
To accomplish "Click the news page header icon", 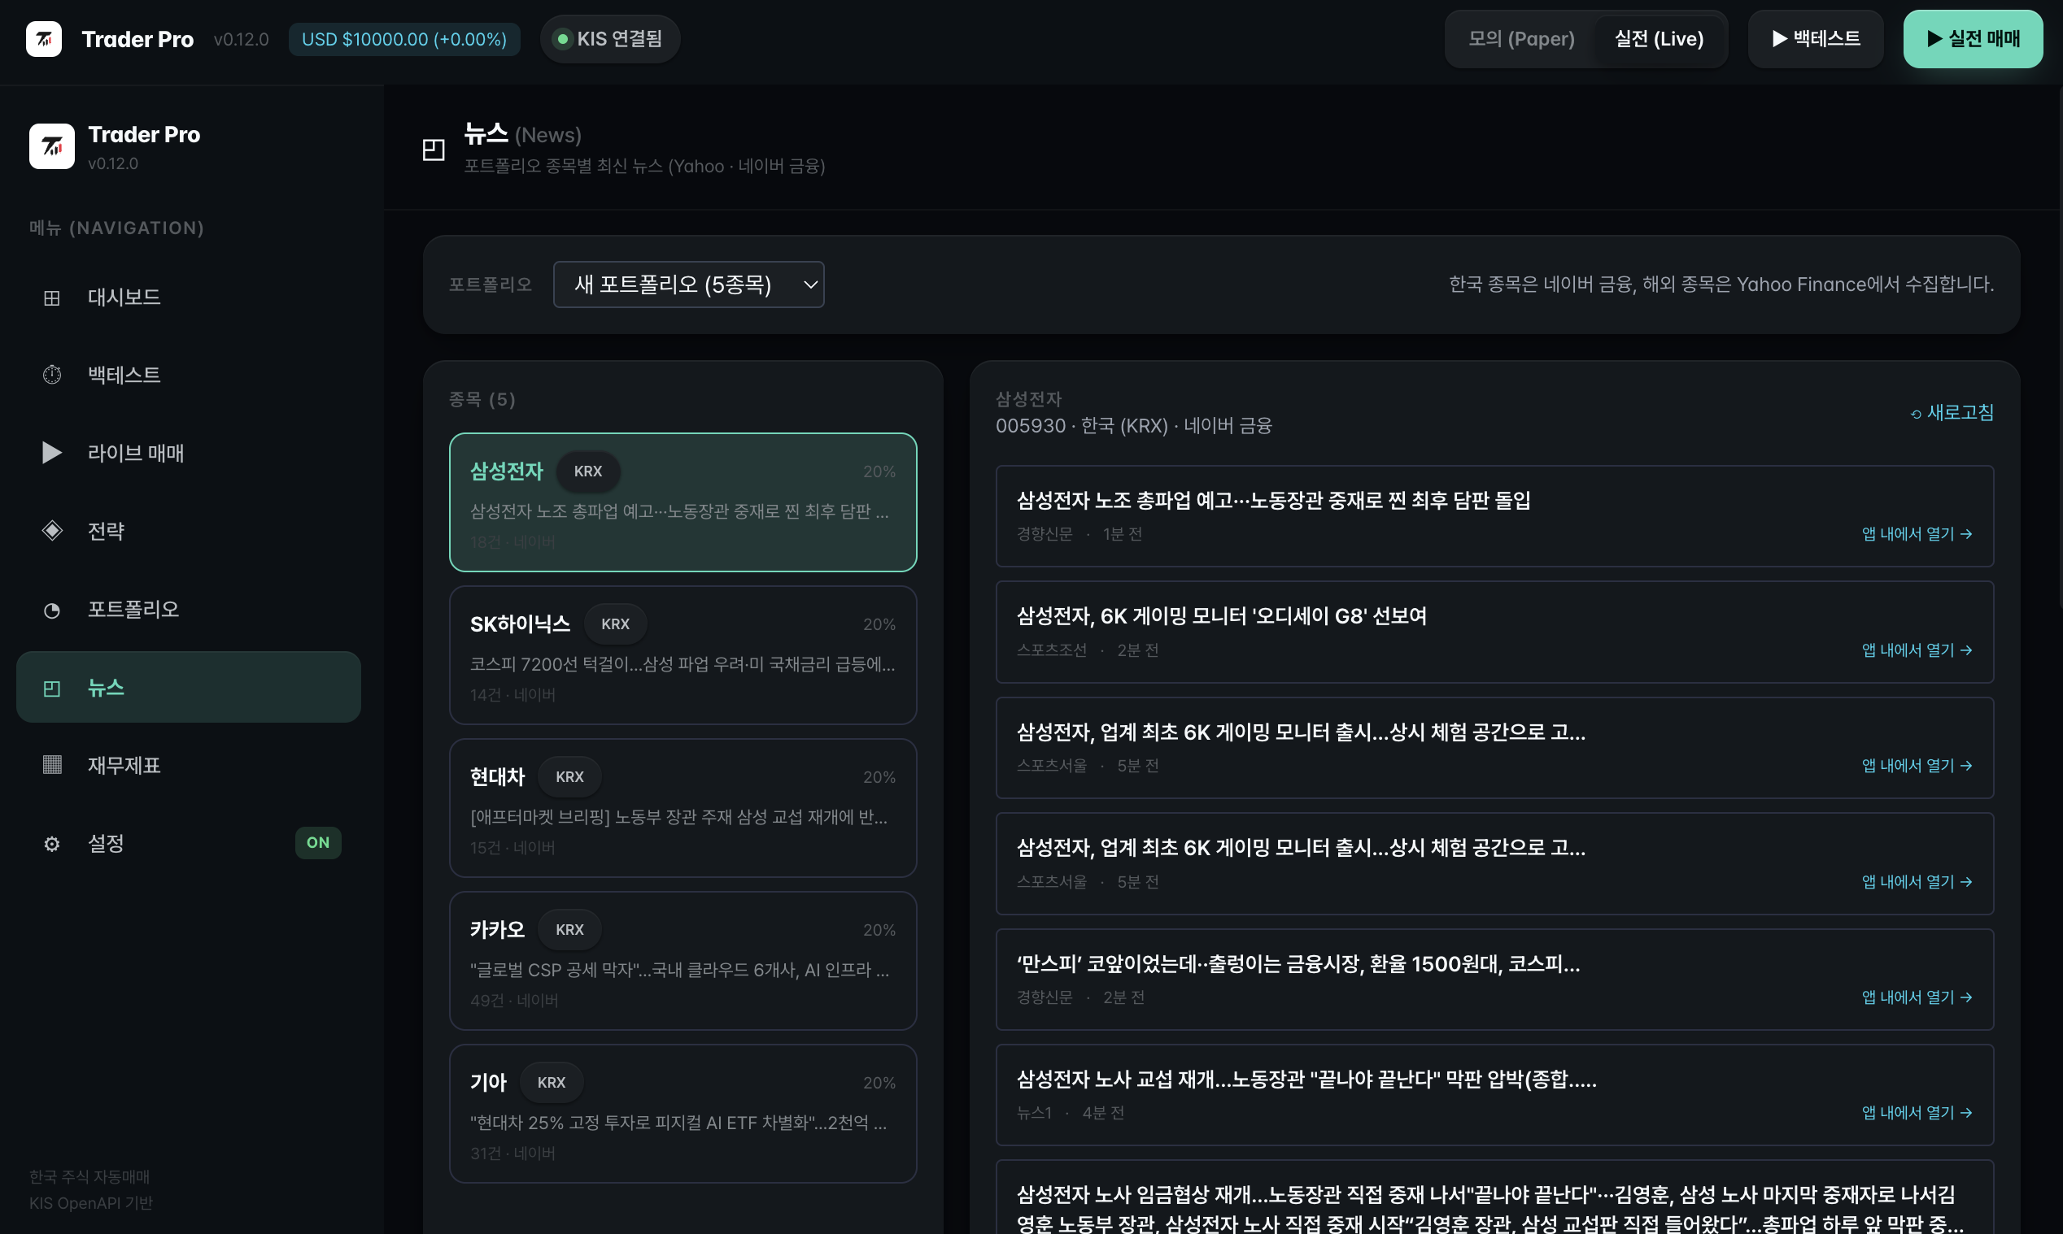I will [x=434, y=150].
